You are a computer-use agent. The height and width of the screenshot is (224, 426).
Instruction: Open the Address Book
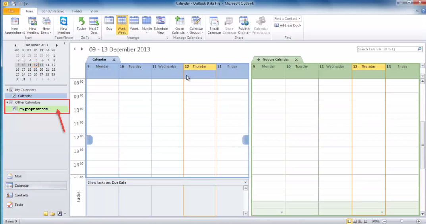(x=288, y=25)
